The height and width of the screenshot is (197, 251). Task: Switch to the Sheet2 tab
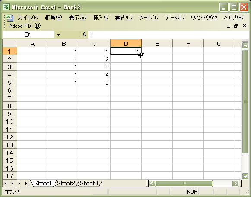click(66, 183)
